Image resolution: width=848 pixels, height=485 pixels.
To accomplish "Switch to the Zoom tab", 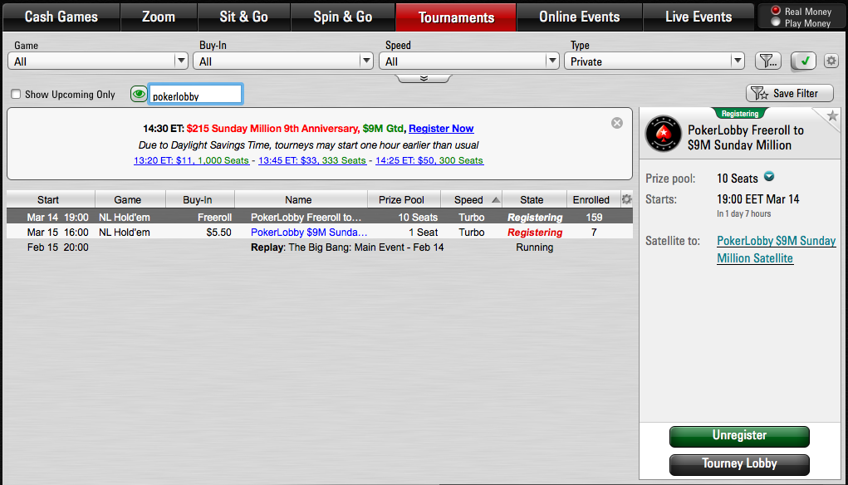I will pyautogui.click(x=159, y=17).
